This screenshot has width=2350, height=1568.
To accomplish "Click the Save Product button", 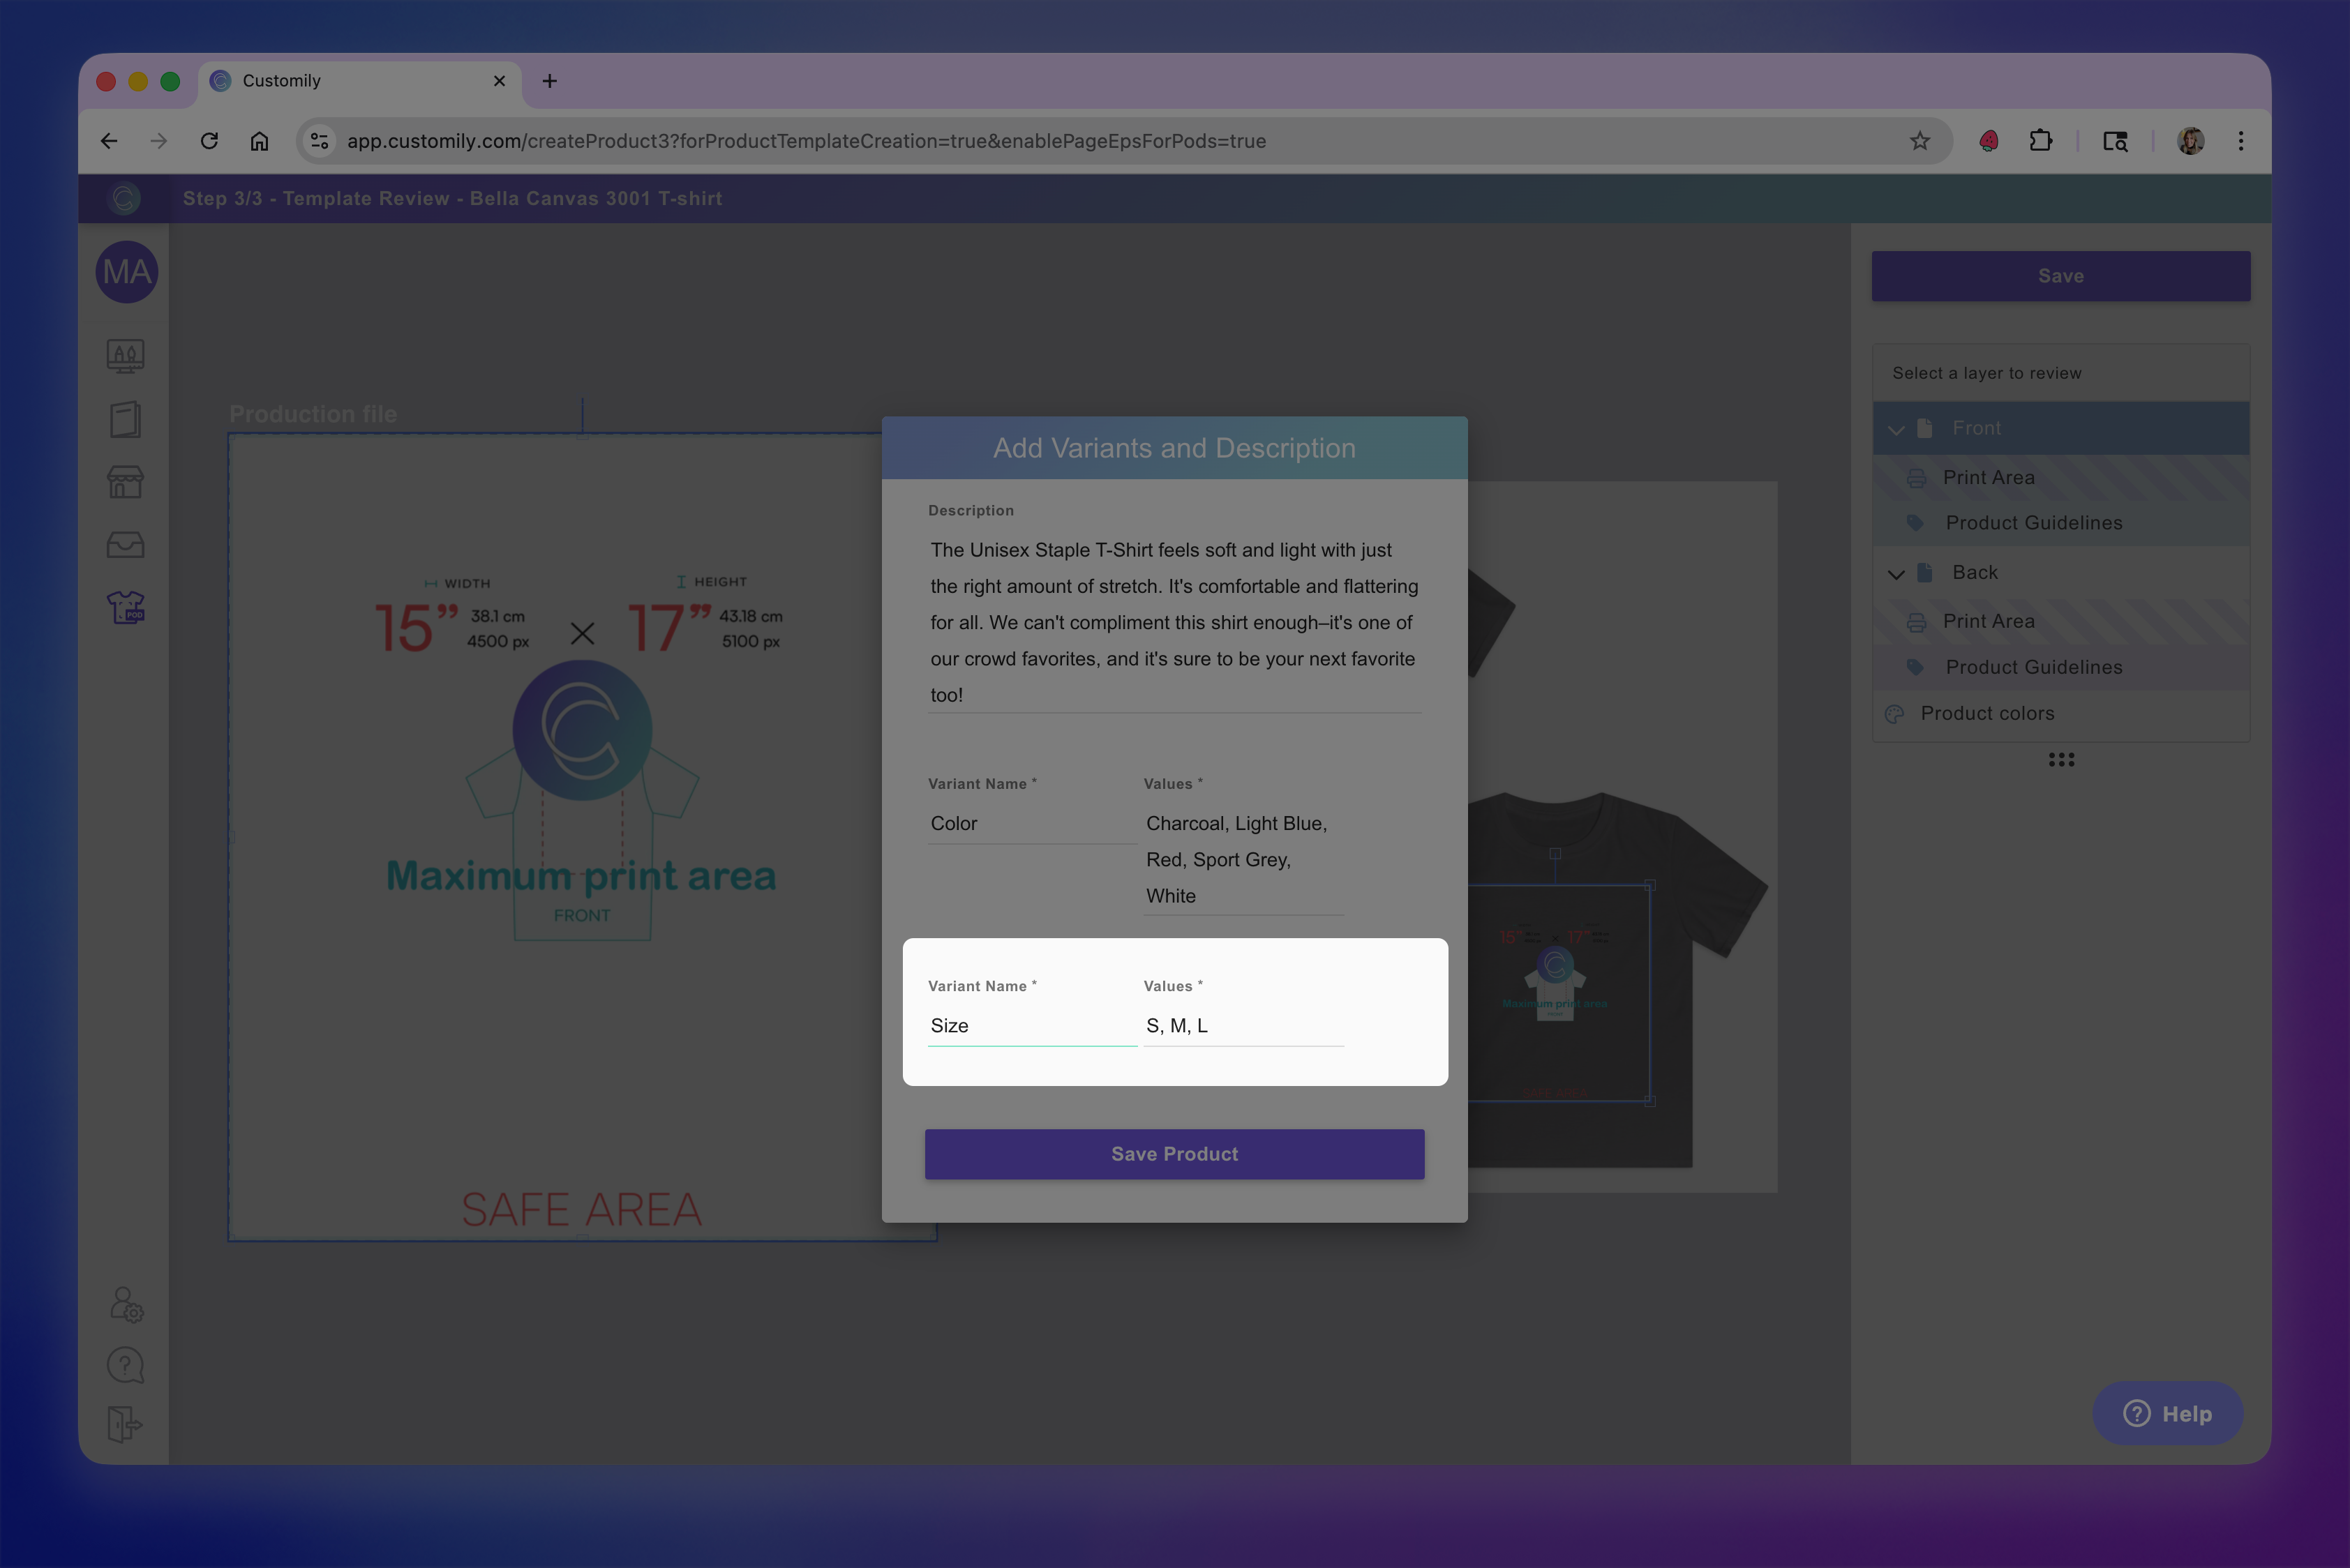I will coord(1174,1154).
